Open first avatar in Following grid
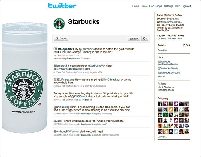Screen dimensions: 201x157 pyautogui.click(x=160, y=104)
